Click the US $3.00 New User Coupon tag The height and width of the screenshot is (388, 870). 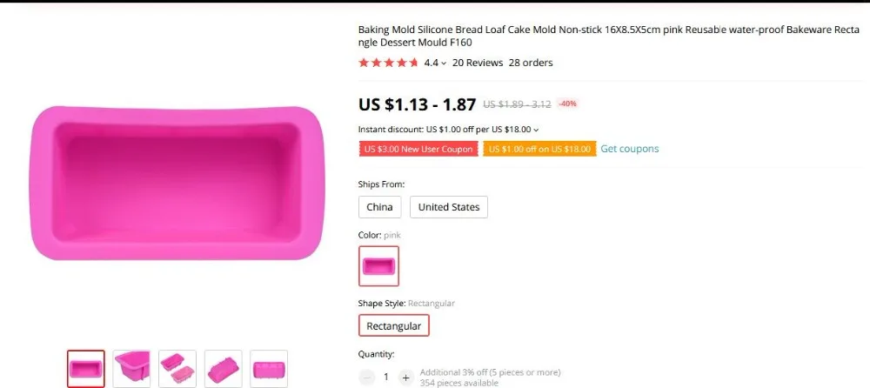point(418,150)
